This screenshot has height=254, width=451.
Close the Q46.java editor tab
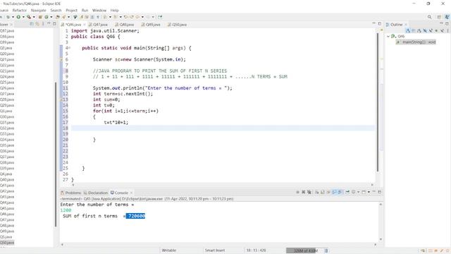[85, 25]
